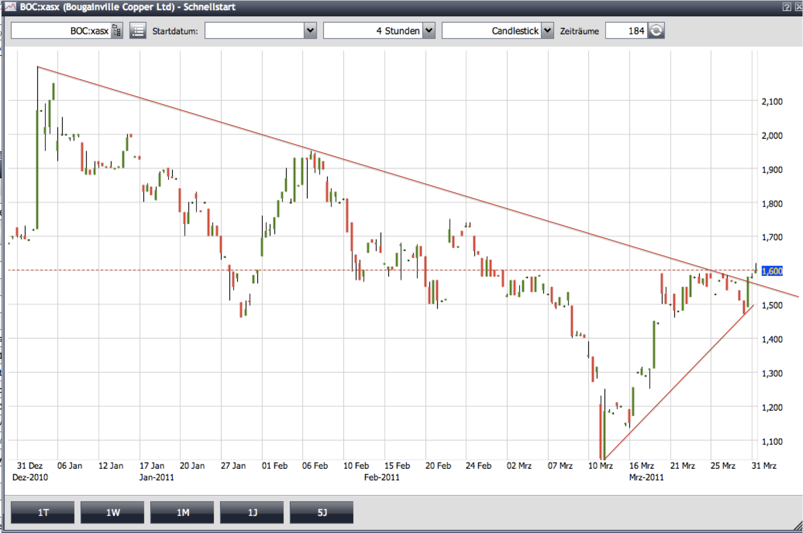Select the 1W time range button
This screenshot has width=803, height=533.
[113, 512]
